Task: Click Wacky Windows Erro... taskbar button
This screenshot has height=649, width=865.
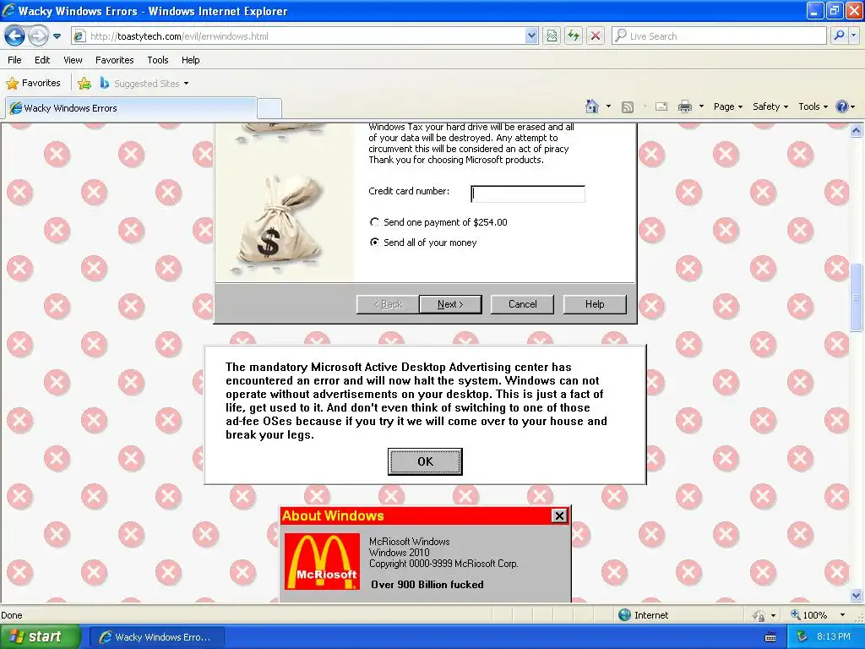Action: 156,637
